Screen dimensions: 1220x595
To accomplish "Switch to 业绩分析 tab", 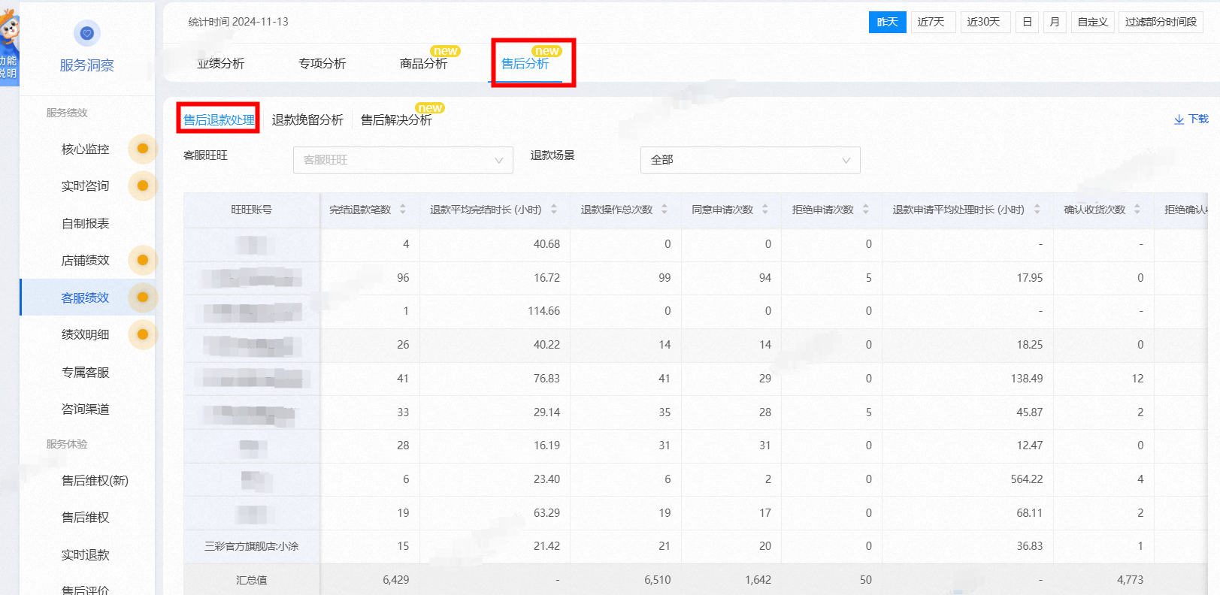I will pos(221,64).
